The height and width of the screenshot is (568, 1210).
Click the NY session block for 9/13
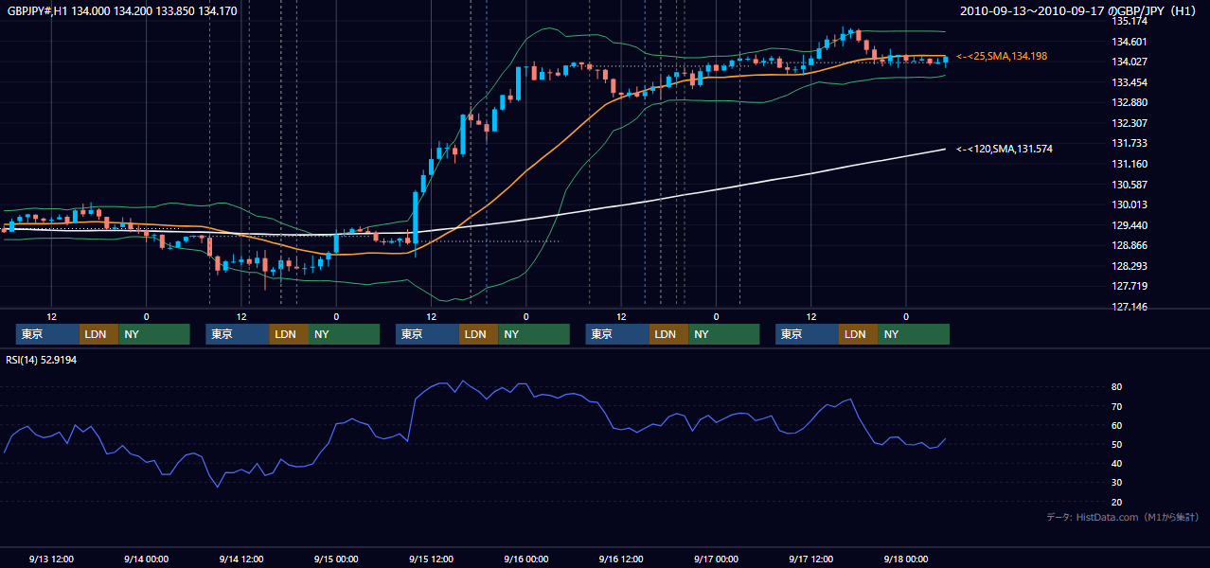point(154,334)
